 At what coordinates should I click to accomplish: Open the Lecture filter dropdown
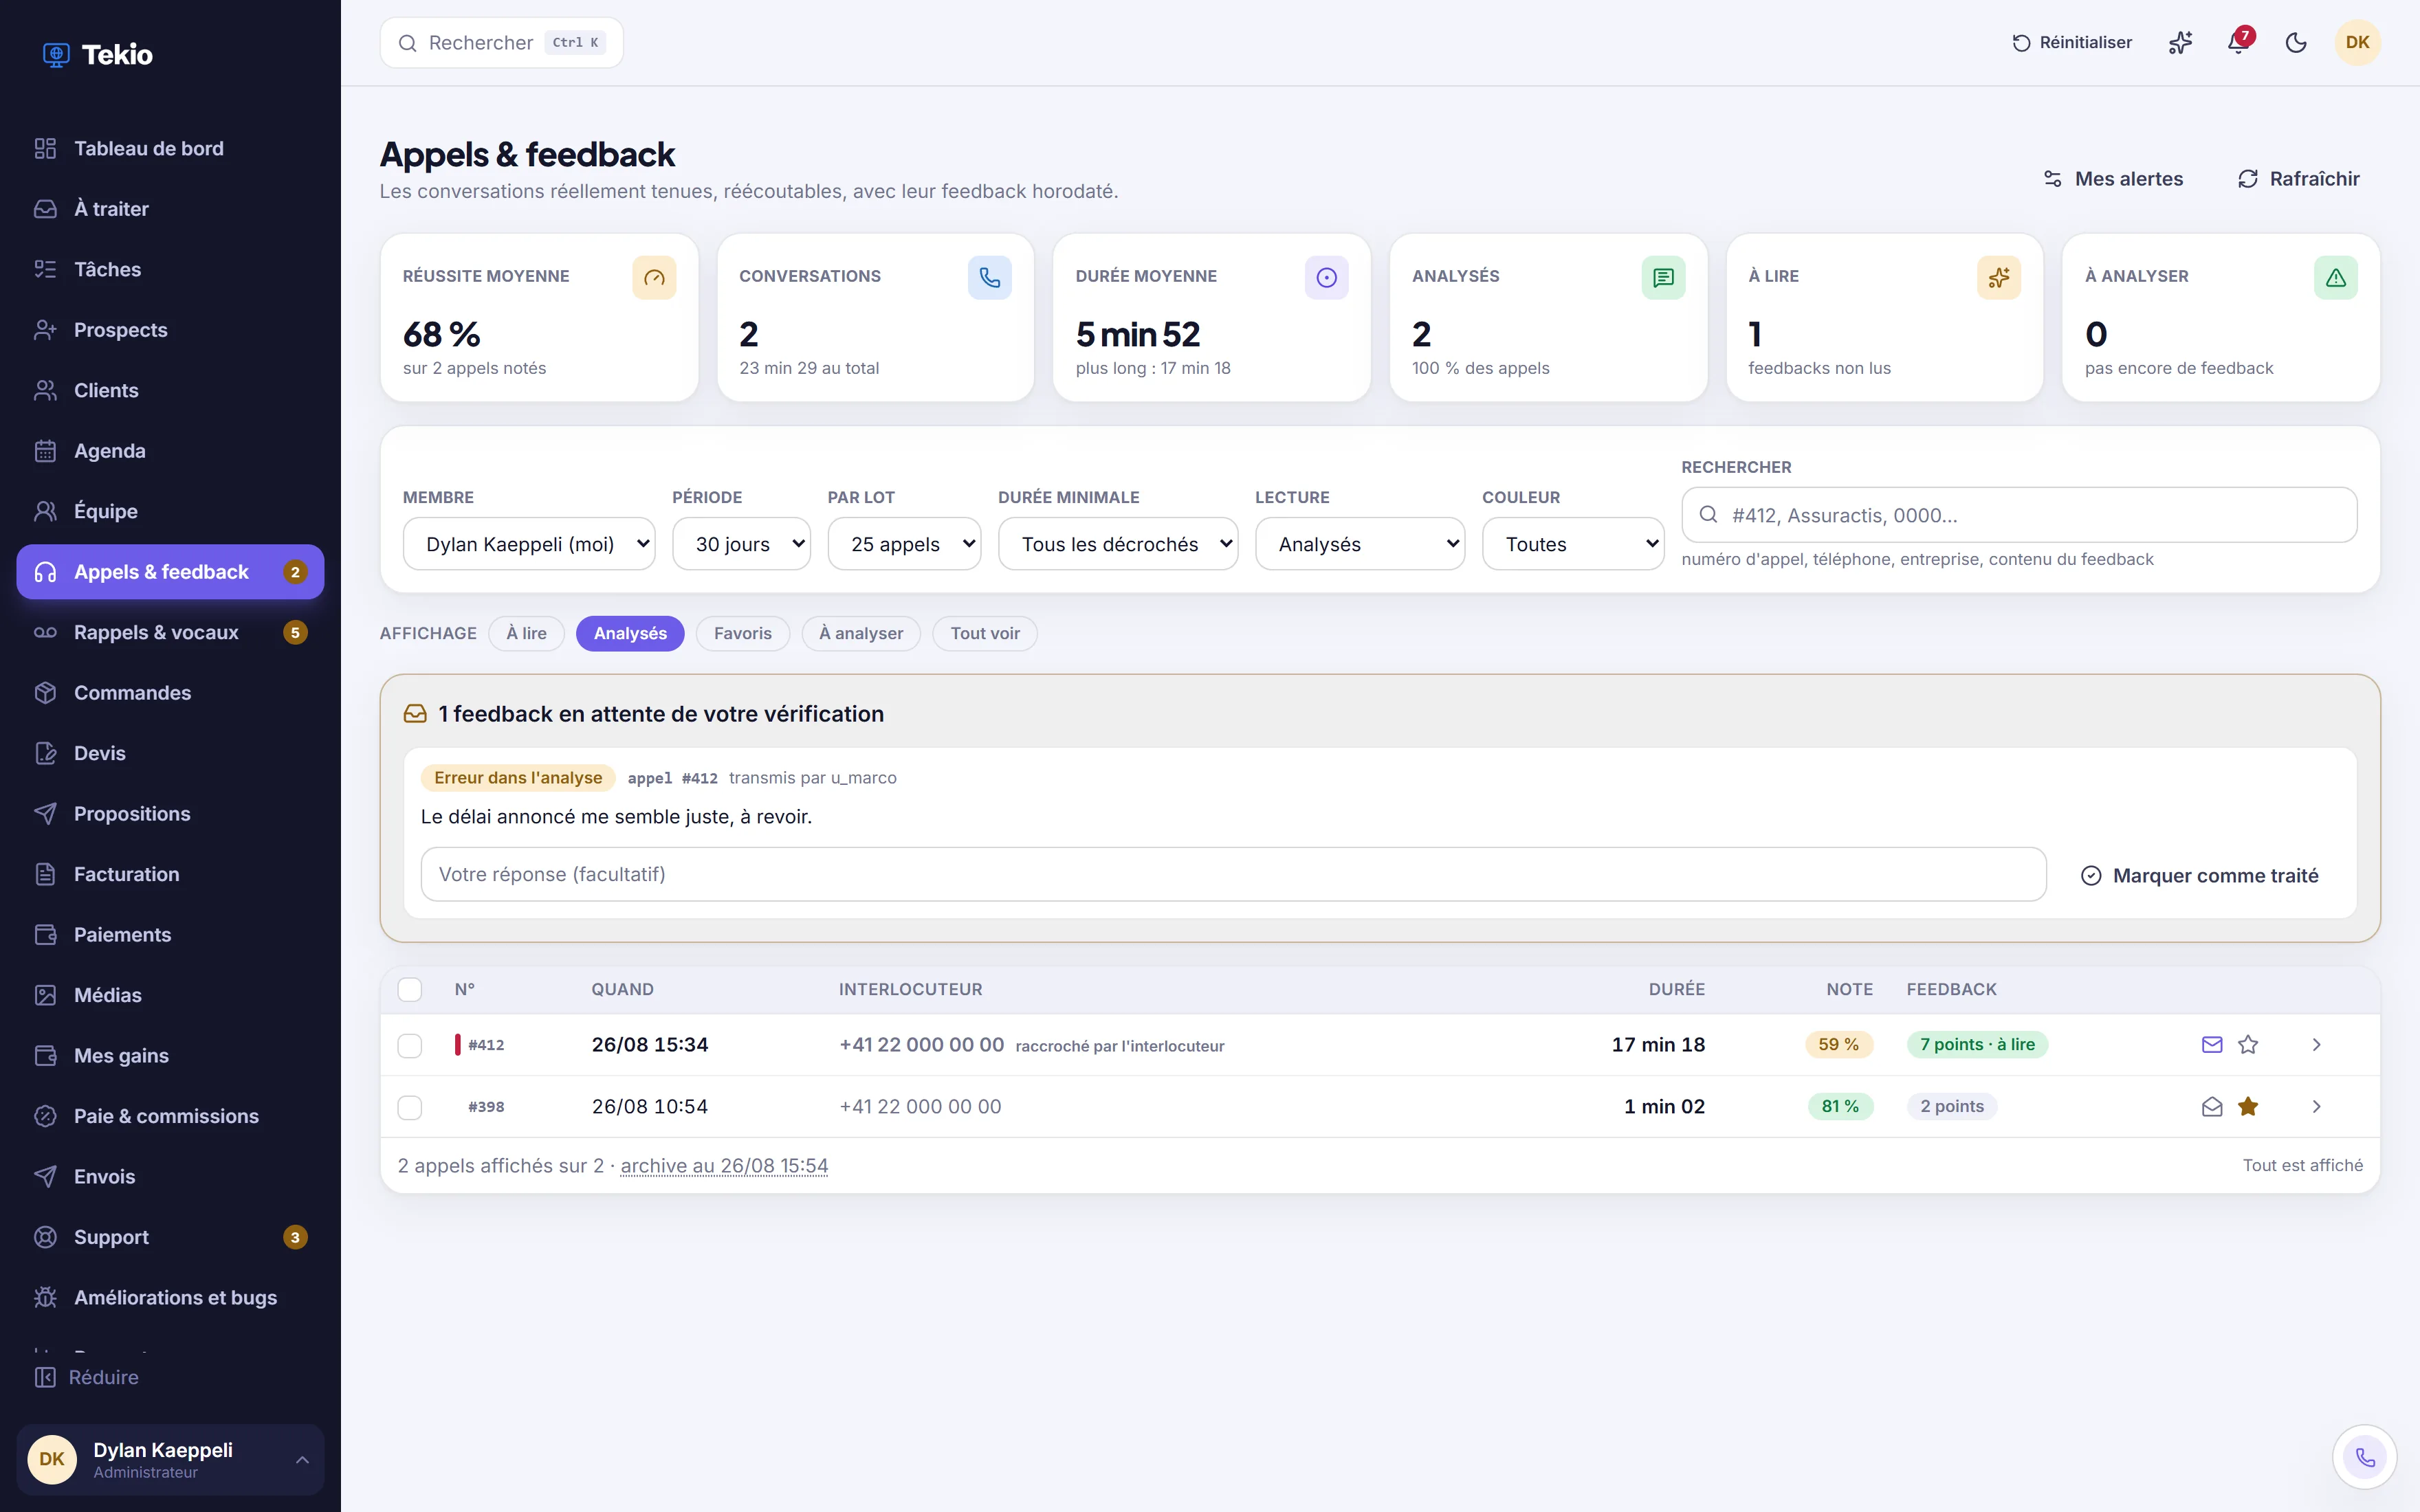(x=1360, y=544)
